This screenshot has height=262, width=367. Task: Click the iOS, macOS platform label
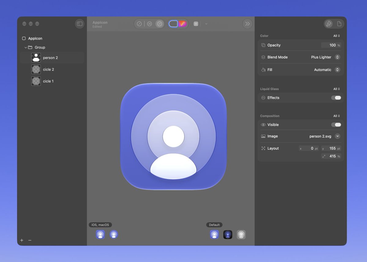pyautogui.click(x=100, y=225)
